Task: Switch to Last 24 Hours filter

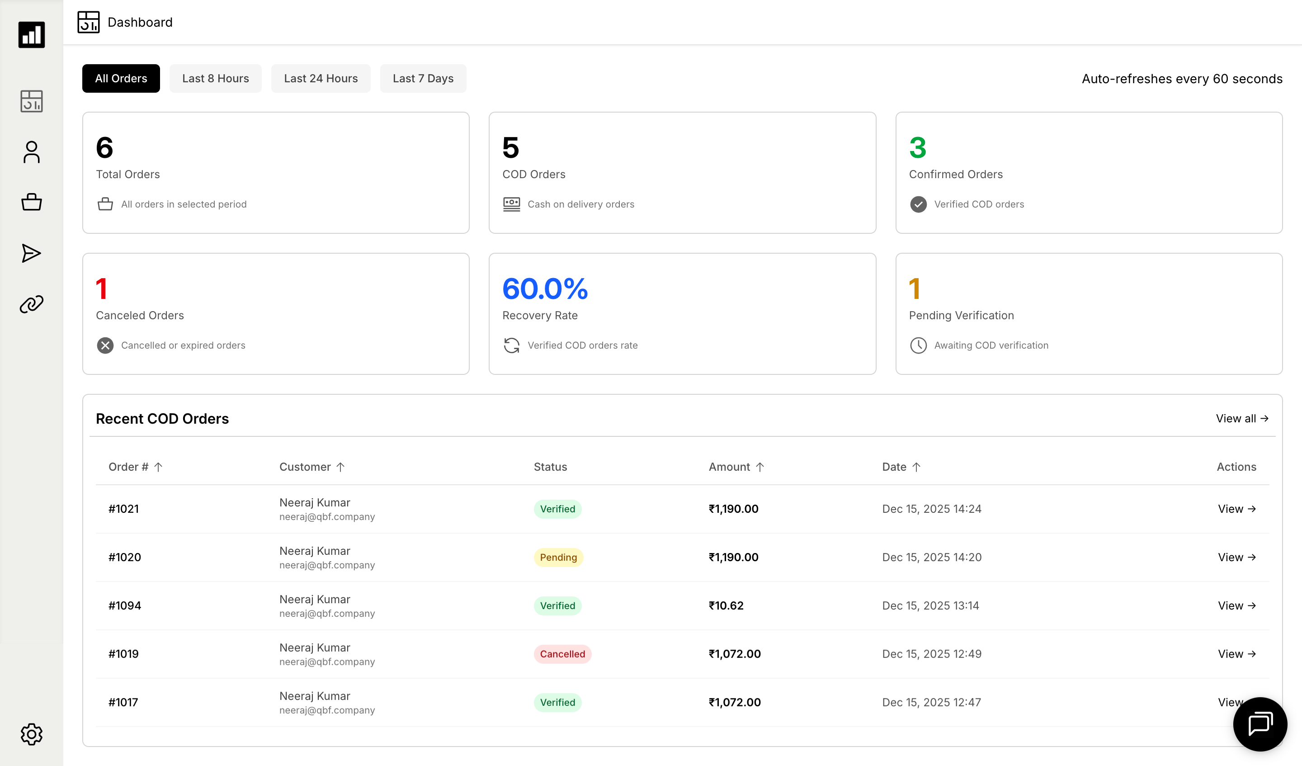Action: coord(321,79)
